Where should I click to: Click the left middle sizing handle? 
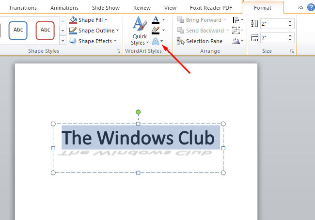pos(53,148)
